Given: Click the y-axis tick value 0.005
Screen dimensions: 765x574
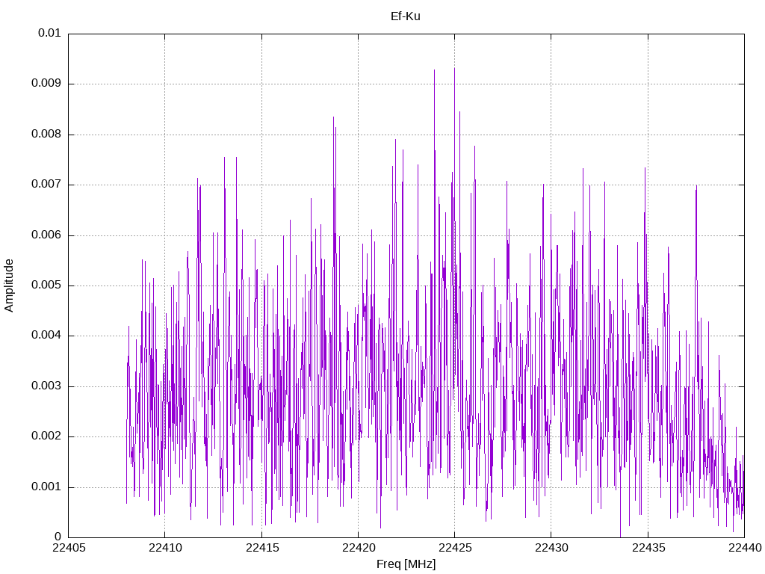Looking at the screenshot, I should pos(46,285).
